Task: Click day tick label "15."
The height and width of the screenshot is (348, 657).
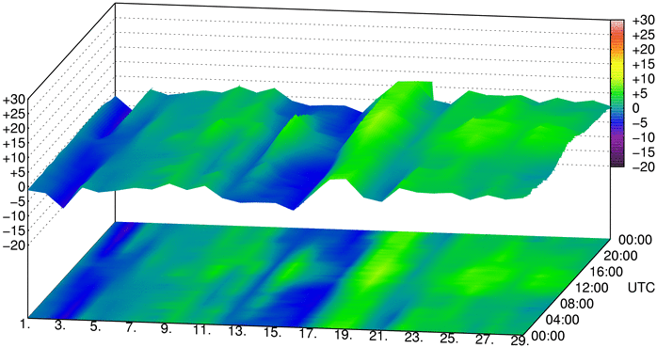Action: [x=272, y=333]
